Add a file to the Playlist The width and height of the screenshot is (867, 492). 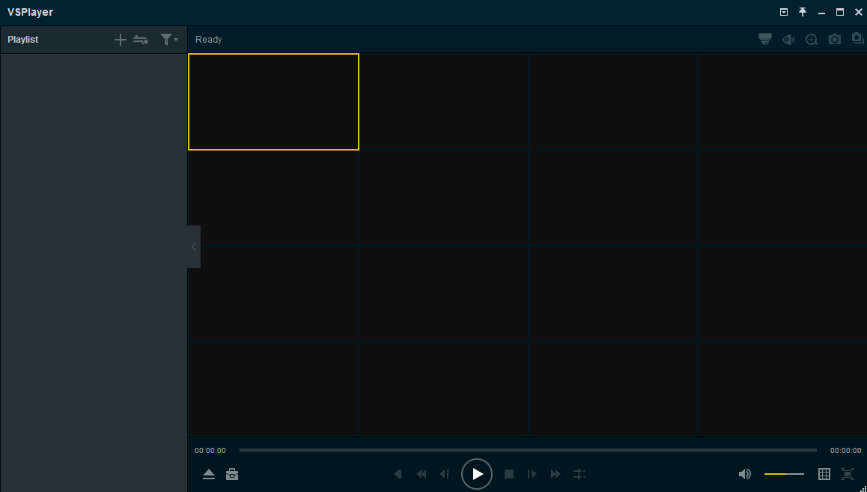[x=120, y=40]
